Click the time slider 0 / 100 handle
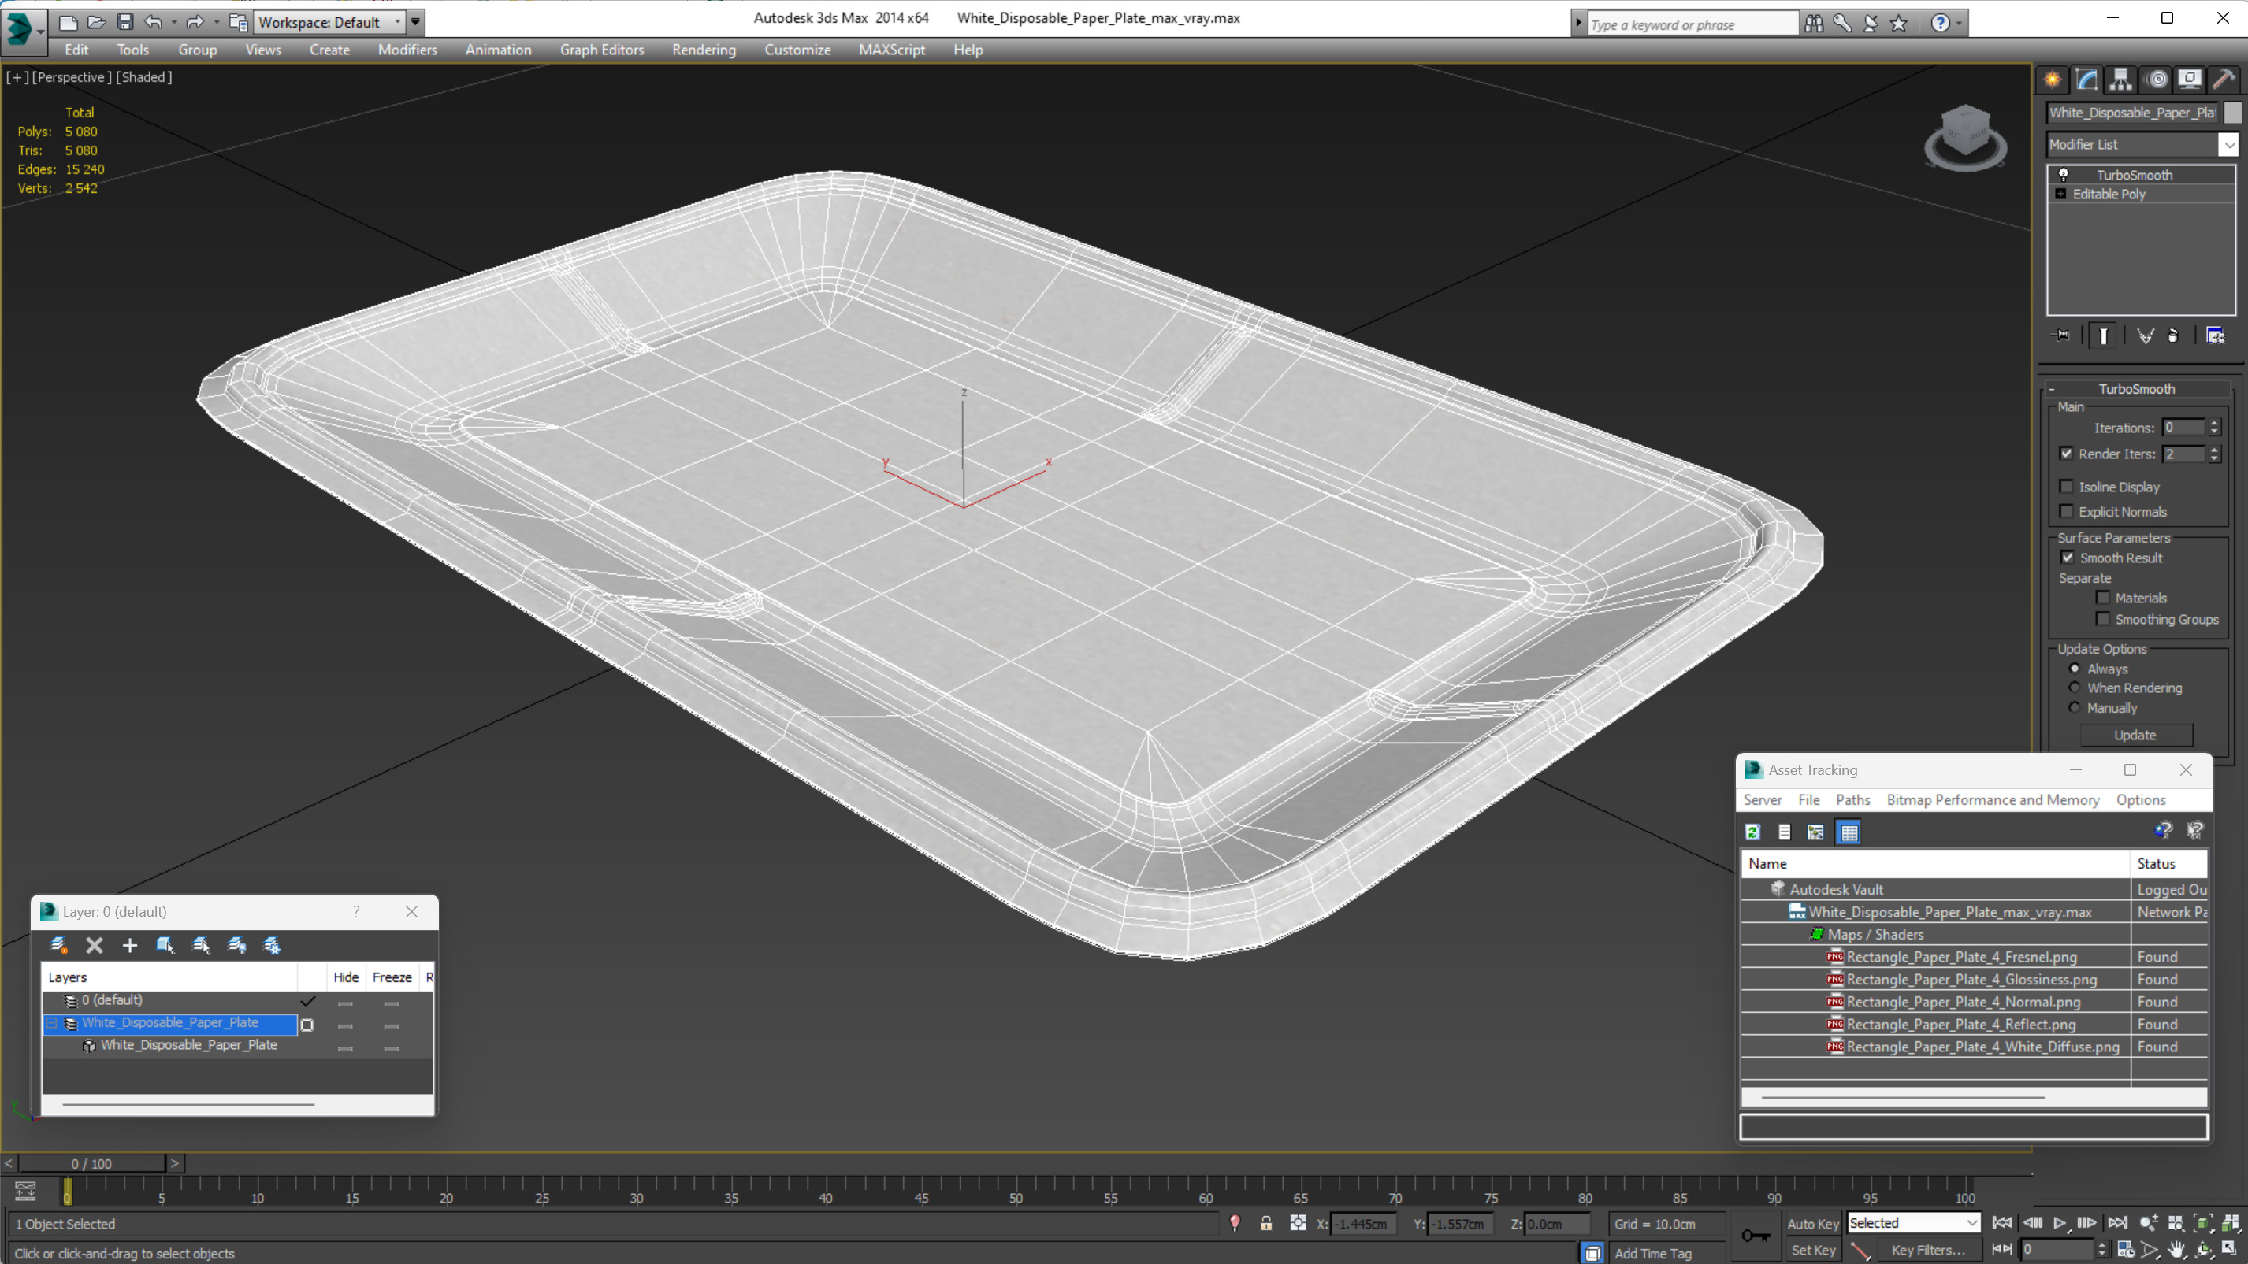The height and width of the screenshot is (1264, 2248). click(x=91, y=1164)
